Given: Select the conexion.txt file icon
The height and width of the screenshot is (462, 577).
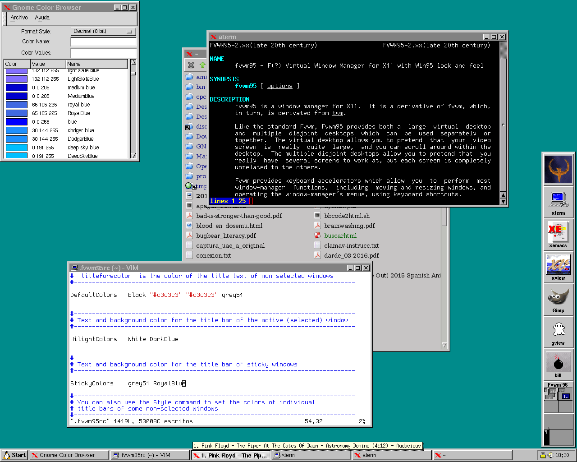Looking at the screenshot, I should pos(190,255).
